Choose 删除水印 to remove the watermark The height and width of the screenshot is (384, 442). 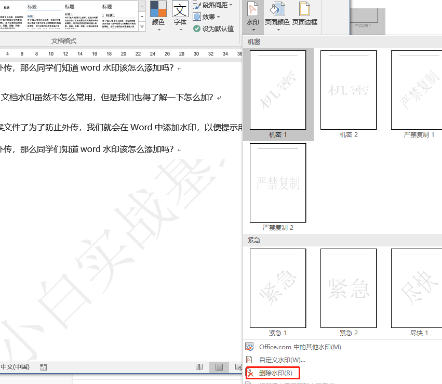click(x=272, y=373)
